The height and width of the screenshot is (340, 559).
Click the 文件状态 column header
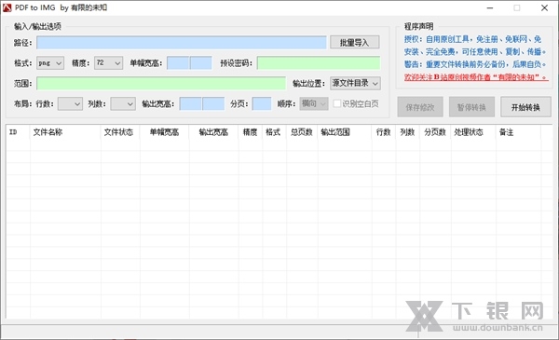coord(120,132)
